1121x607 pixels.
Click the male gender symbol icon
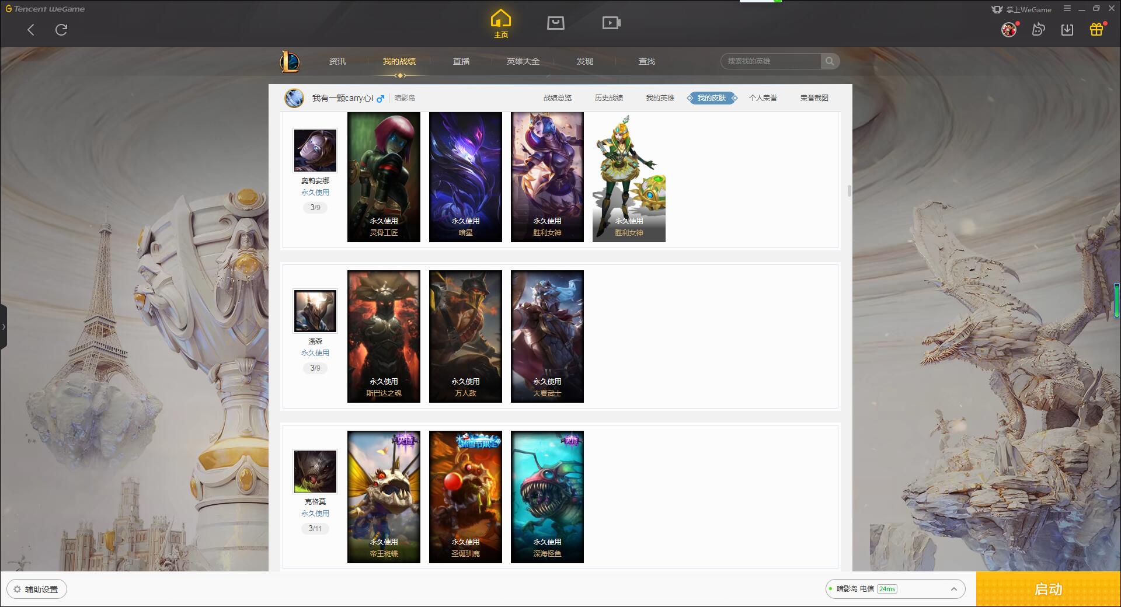pos(381,99)
